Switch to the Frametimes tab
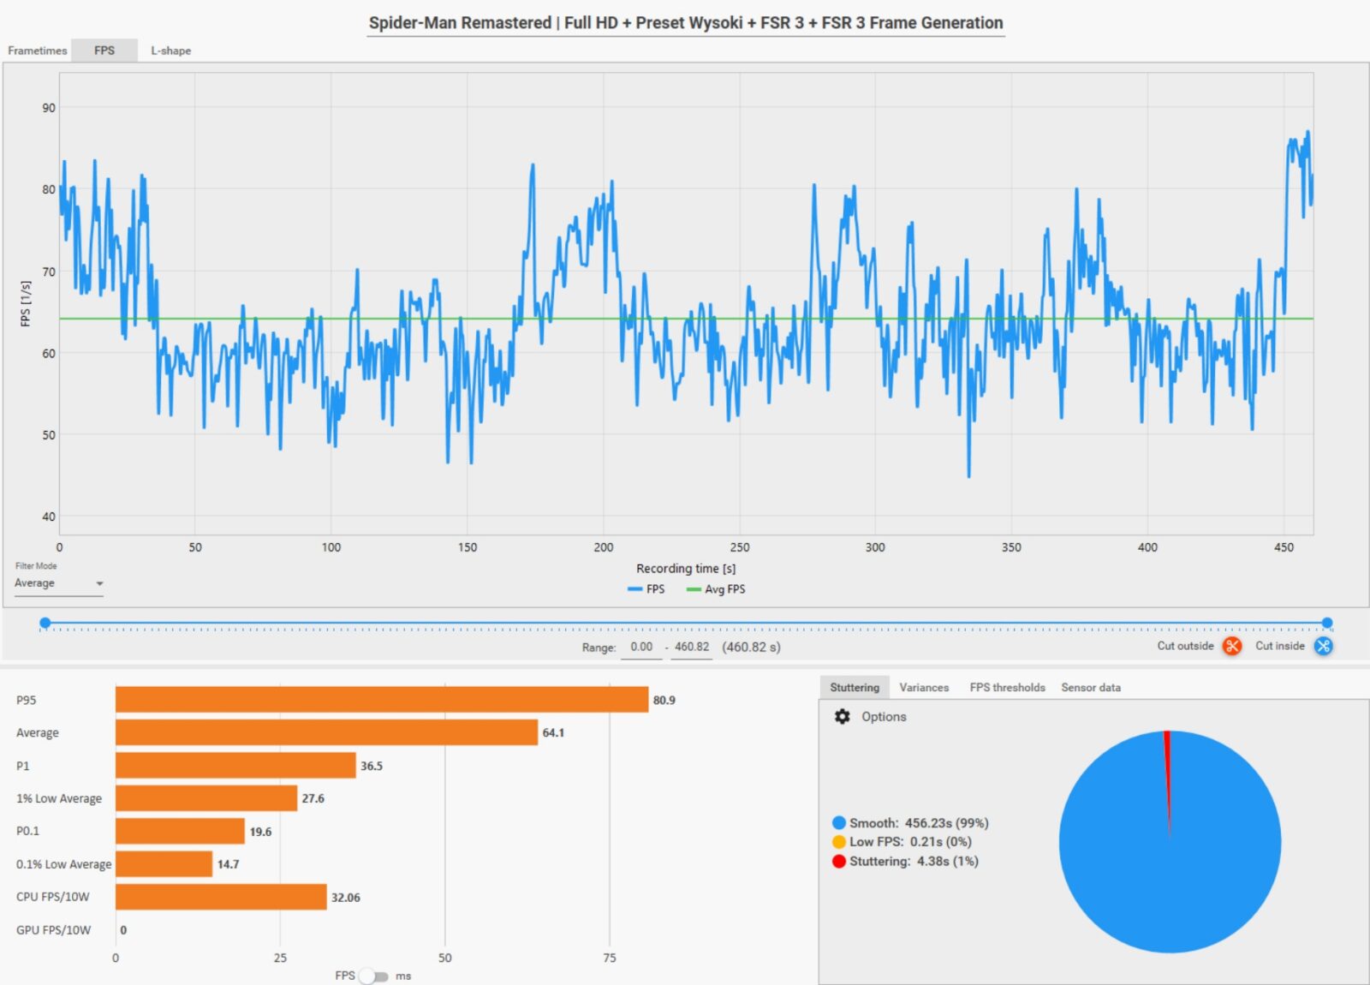Image resolution: width=1370 pixels, height=985 pixels. coord(37,51)
